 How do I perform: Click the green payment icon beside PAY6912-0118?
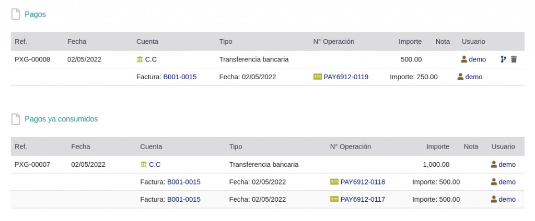point(334,182)
